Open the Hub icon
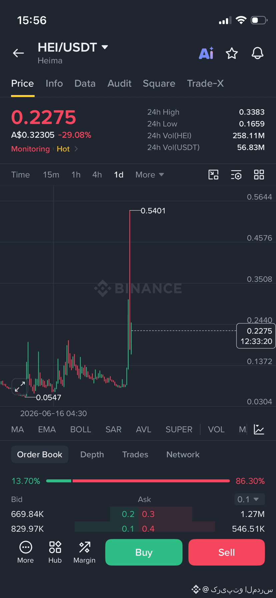Screen dimensions: 276x598 (55, 552)
